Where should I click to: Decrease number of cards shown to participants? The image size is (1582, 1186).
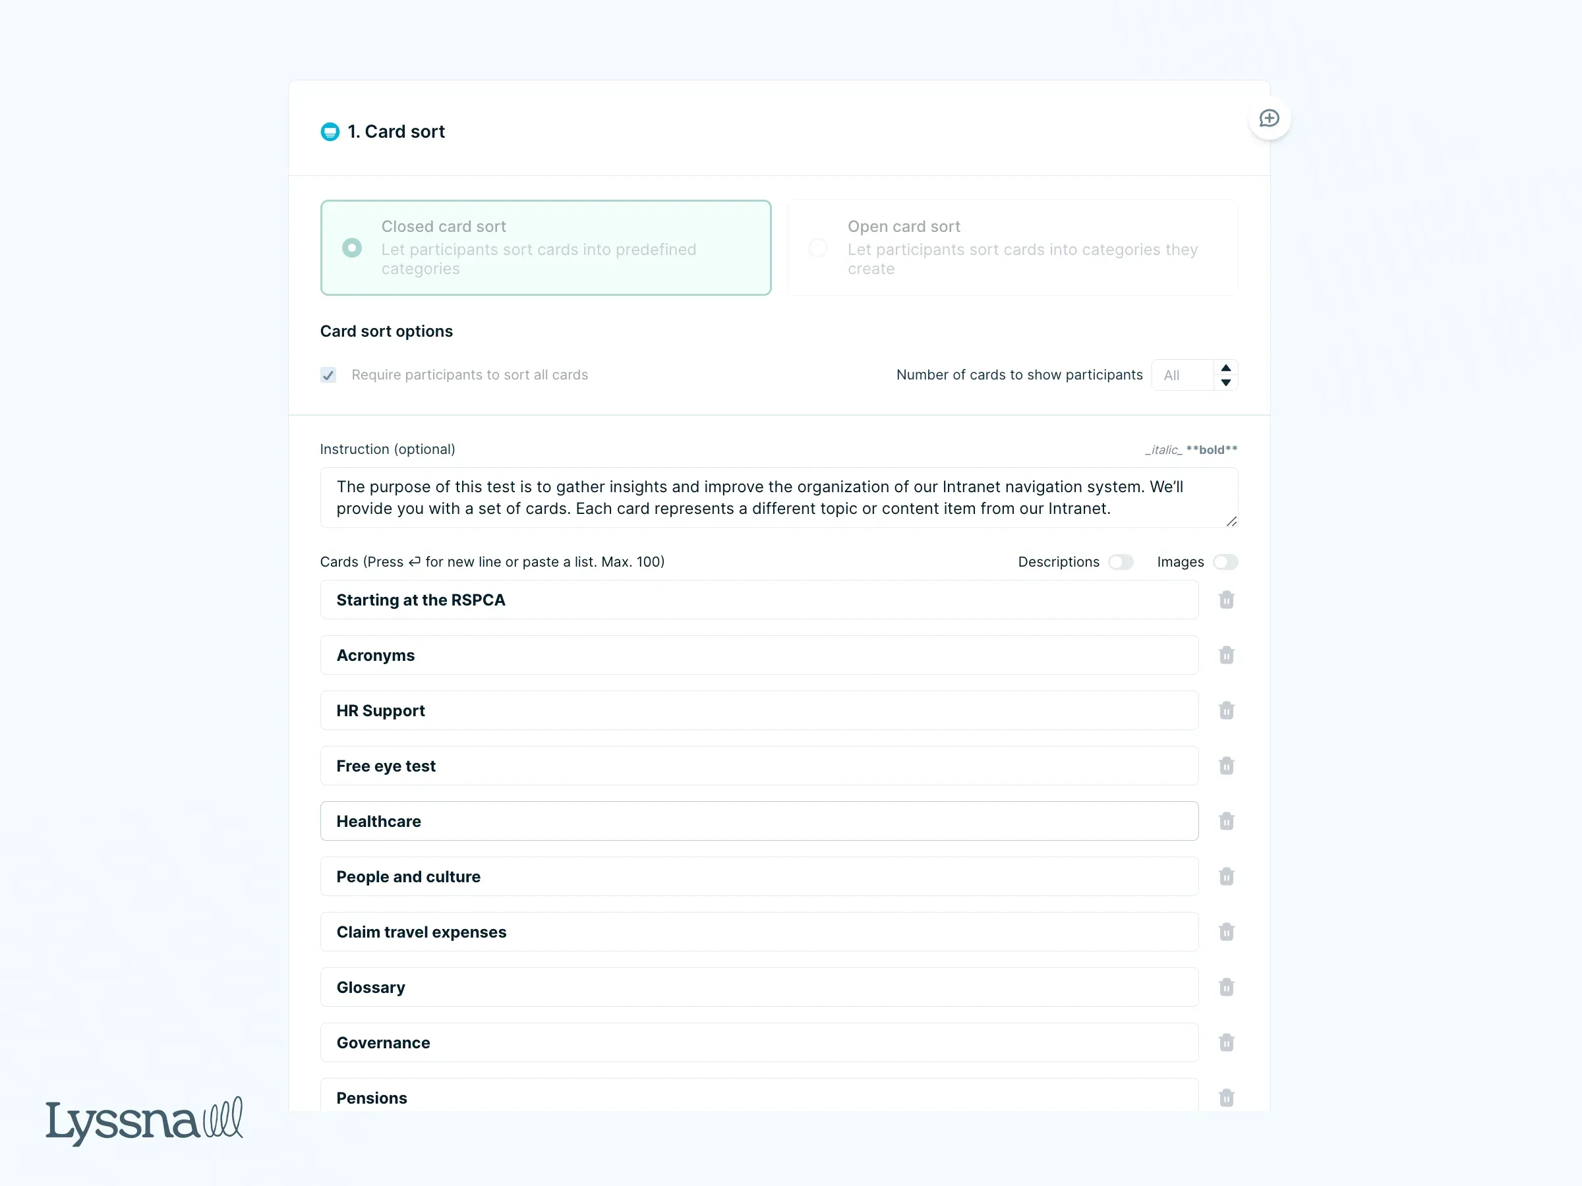point(1226,382)
